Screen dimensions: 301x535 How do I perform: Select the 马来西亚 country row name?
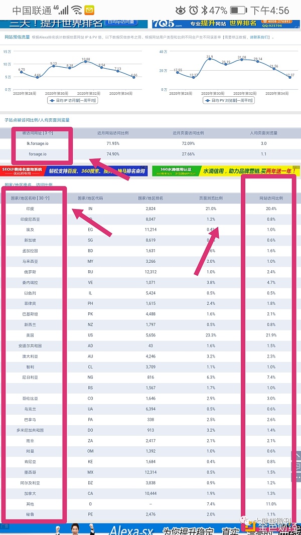(x=30, y=261)
